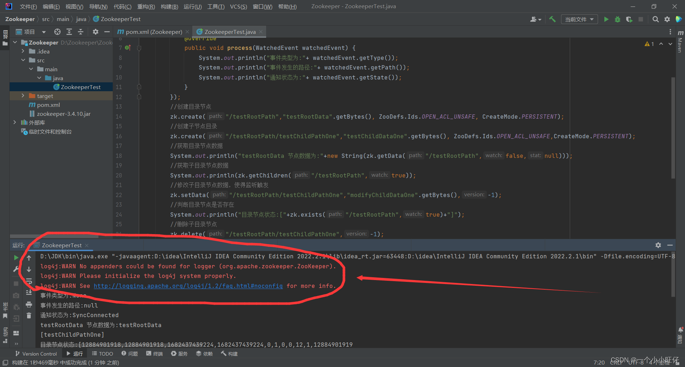685x367 pixels.
Task: Expand the .idea folder
Action: [x=23, y=51]
